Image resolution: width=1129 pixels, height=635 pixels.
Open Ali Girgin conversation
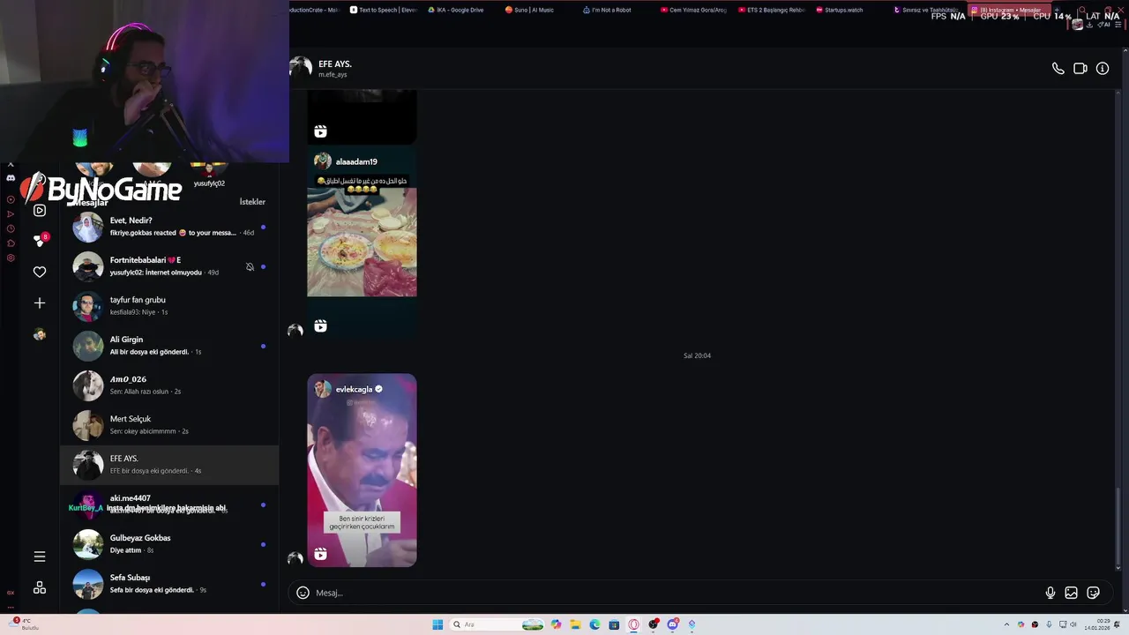(x=169, y=346)
